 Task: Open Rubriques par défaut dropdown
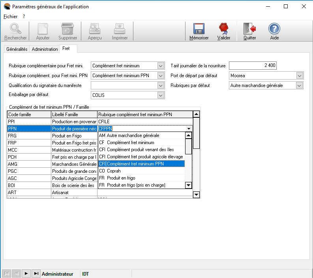300,85
